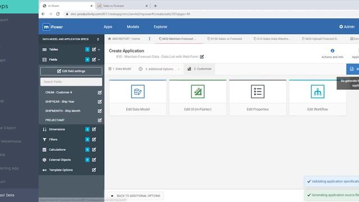Click the edit icon next to Tables

(x=94, y=49)
